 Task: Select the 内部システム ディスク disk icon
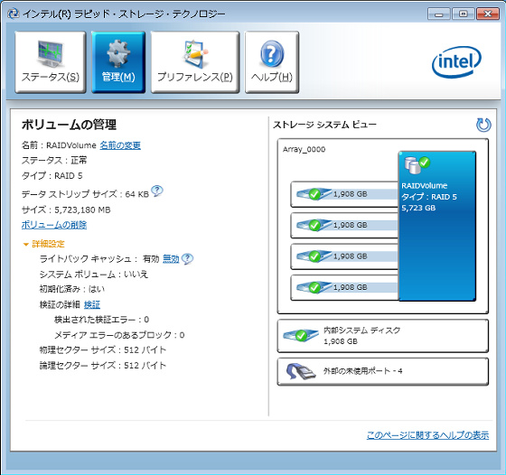300,336
